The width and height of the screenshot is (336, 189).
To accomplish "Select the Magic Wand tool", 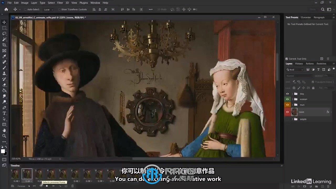I will (x=4, y=39).
